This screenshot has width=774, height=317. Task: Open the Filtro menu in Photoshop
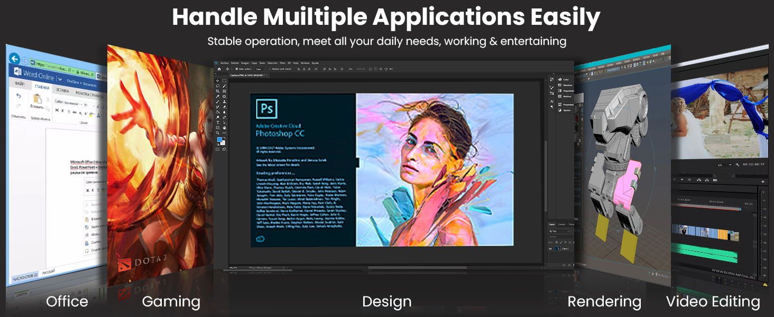point(282,63)
